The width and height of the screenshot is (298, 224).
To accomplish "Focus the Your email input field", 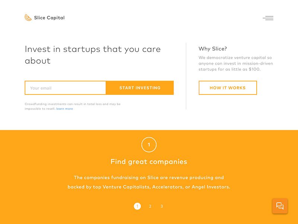I will [65, 88].
